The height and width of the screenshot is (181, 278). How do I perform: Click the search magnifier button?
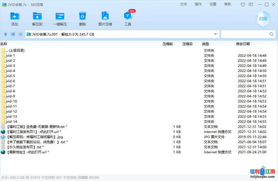(x=271, y=34)
